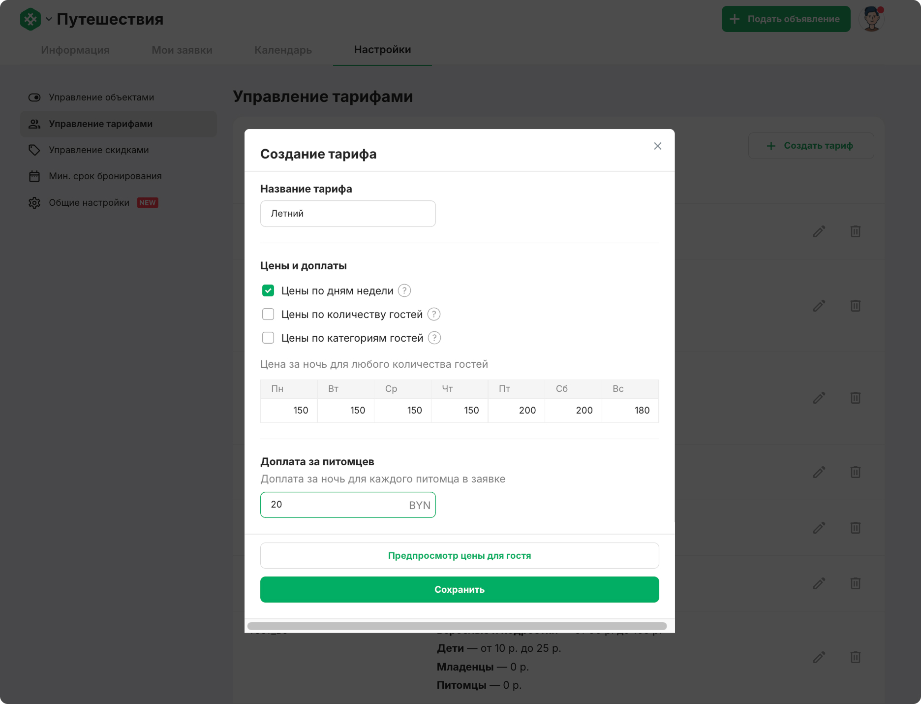Click the dialog's horizontal scrollbar

point(457,626)
